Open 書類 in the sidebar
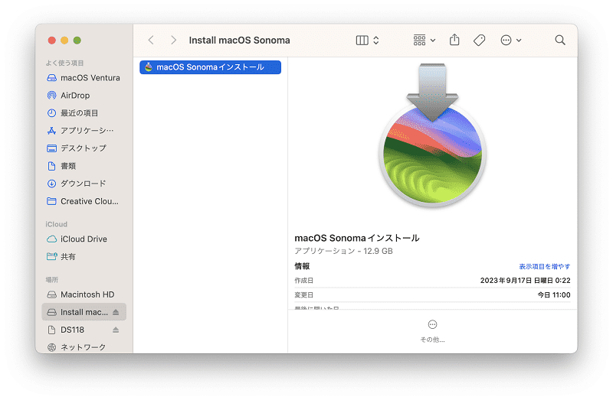613x400 pixels. (x=84, y=166)
